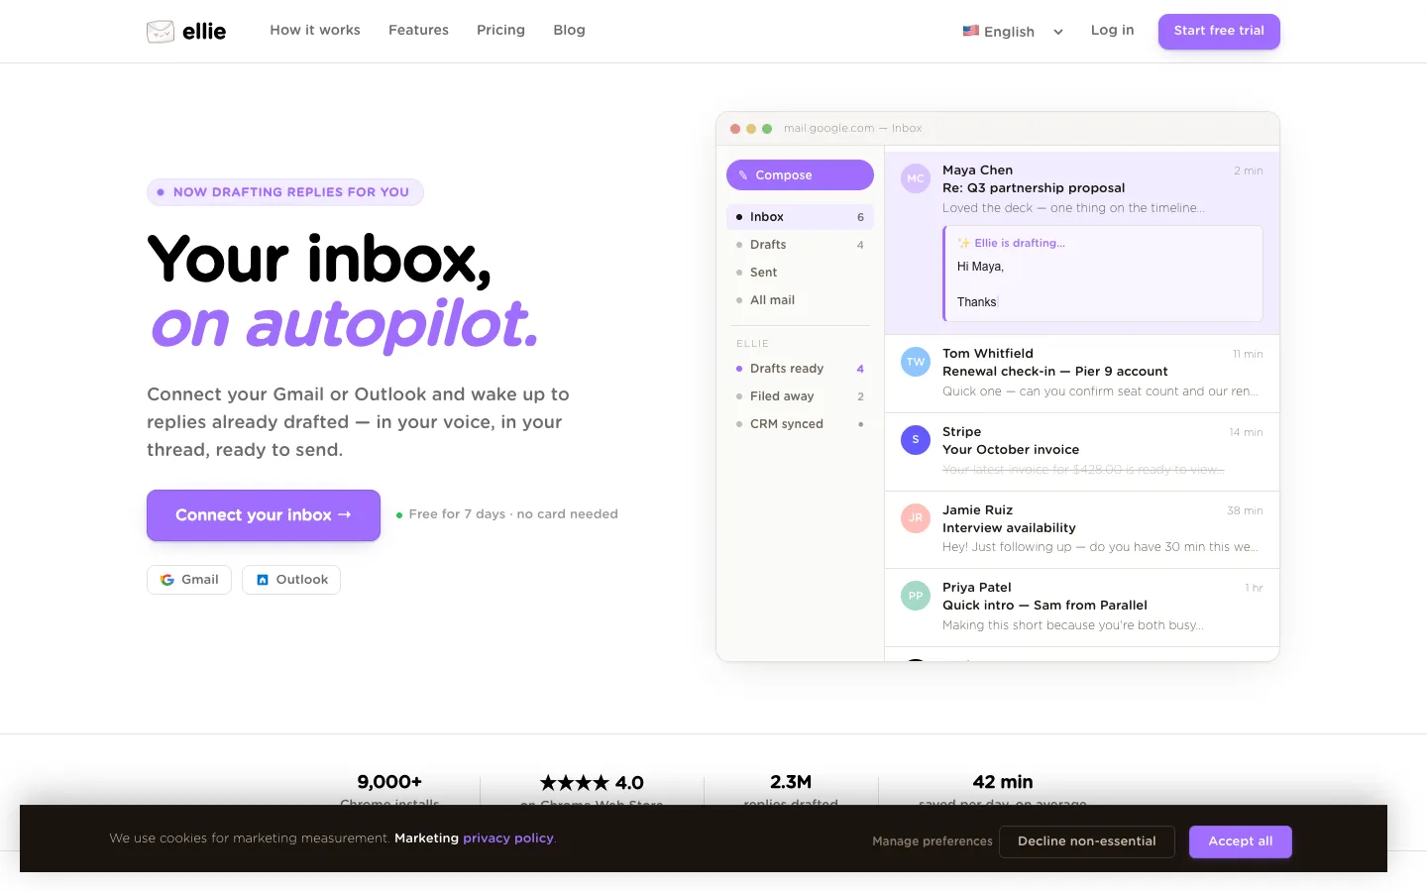Viewport: 1427px width, 892px height.
Task: Click the "38 min" timestamp on Jamie's email
Action: [x=1245, y=511]
